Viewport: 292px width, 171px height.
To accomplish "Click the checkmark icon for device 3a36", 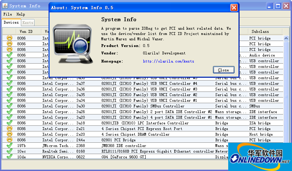I will coord(10,89).
